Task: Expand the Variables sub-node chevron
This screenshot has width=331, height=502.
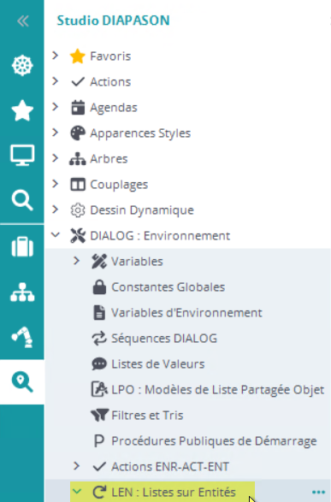Action: pyautogui.click(x=76, y=261)
